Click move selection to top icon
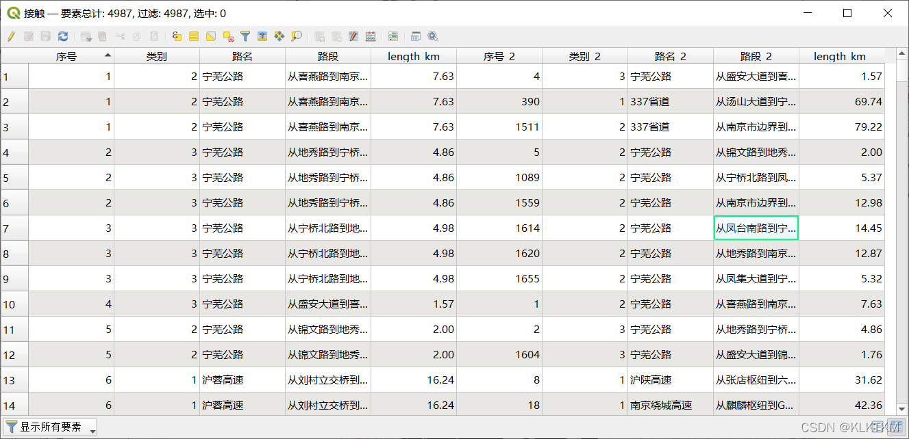Image resolution: width=909 pixels, height=439 pixels. [x=262, y=36]
